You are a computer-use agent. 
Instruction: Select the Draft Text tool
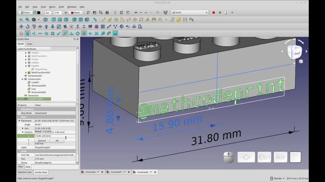coord(147,20)
